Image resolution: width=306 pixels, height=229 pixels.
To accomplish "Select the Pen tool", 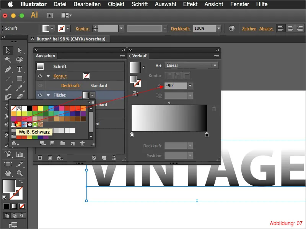I will (x=8, y=69).
